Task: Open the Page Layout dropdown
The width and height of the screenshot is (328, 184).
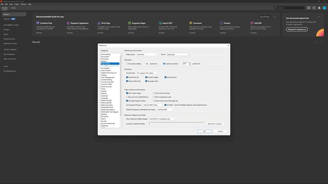Action: coord(147,55)
